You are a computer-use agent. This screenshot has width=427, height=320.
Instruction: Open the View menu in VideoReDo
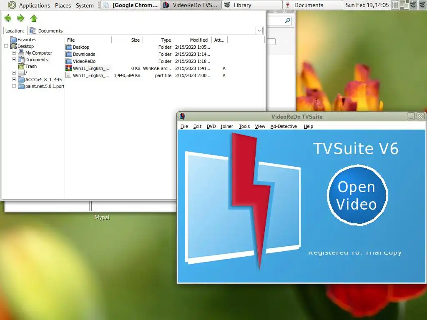coord(260,126)
